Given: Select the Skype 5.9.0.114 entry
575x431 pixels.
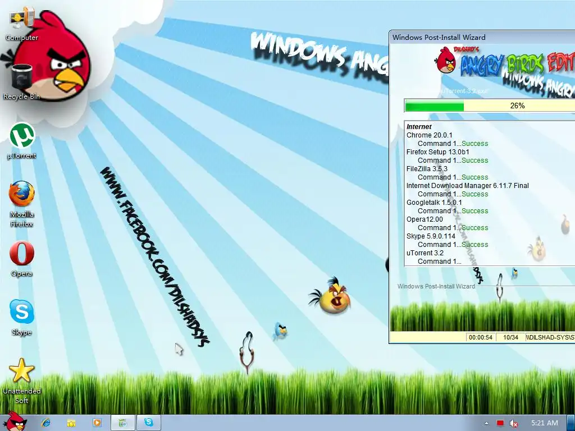Looking at the screenshot, I should [431, 236].
